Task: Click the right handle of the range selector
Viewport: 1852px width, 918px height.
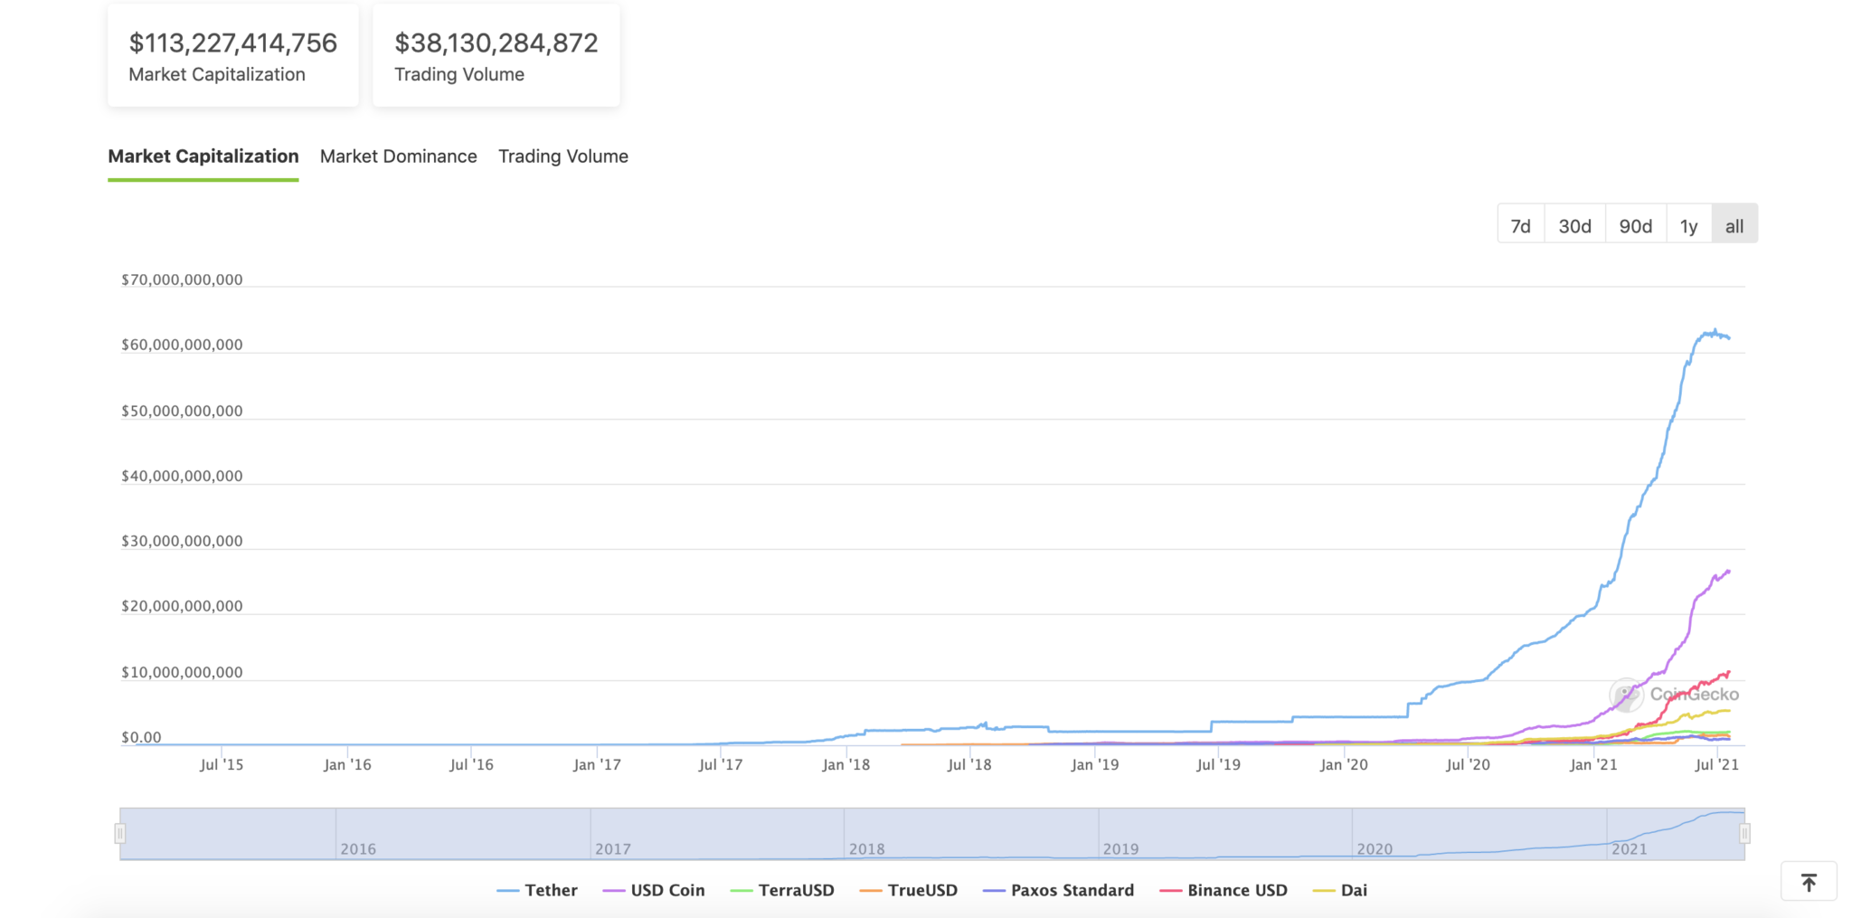Action: coord(1744,832)
